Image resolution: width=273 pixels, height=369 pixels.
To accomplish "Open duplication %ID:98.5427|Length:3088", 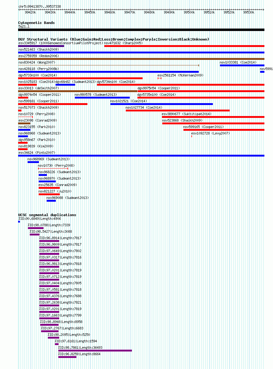I will pyautogui.click(x=35, y=235).
